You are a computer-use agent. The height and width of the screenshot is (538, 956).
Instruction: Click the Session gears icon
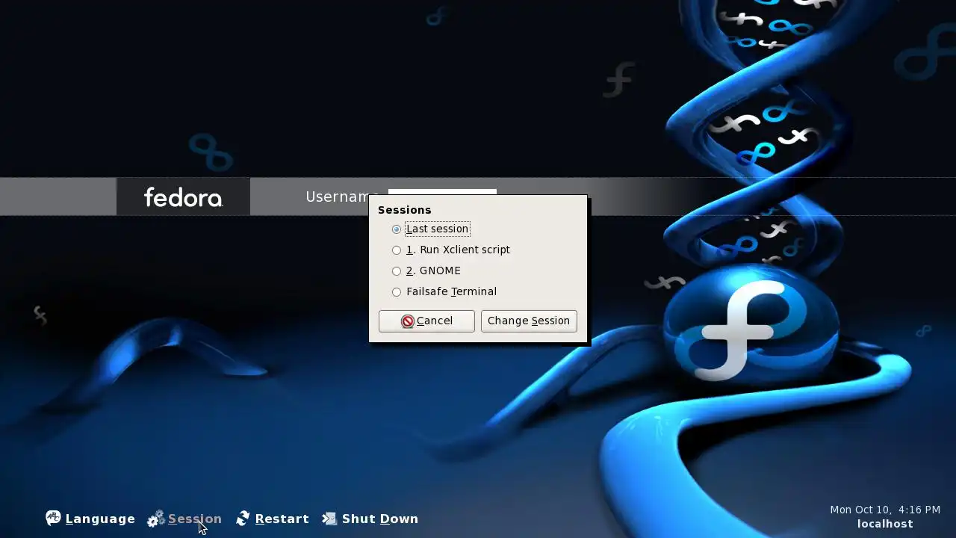(156, 519)
